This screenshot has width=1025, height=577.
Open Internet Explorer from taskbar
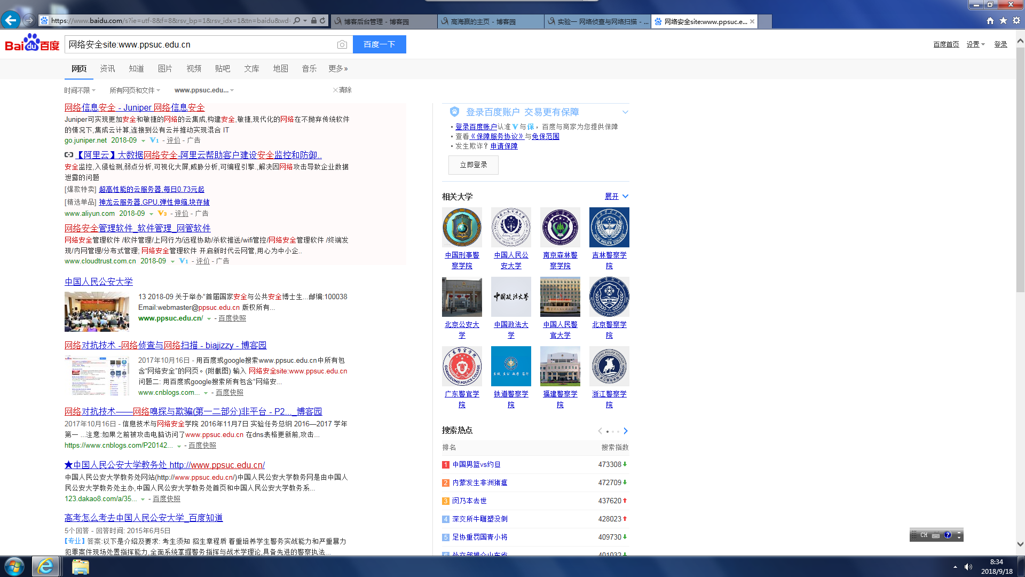45,566
